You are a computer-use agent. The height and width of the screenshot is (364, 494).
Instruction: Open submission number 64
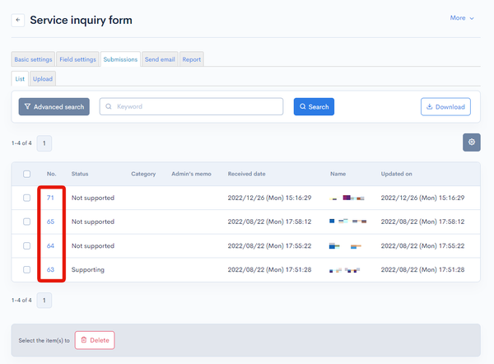[50, 245]
